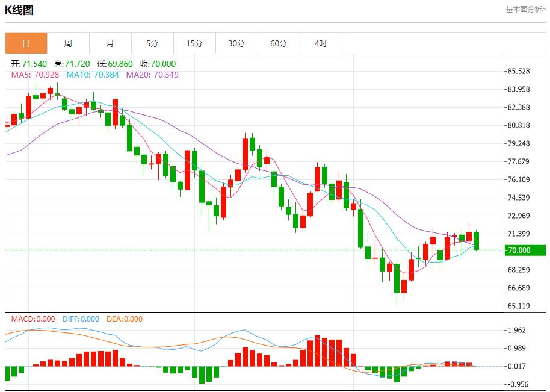Image resolution: width=550 pixels, height=392 pixels.
Task: Switch to the 4时 chart tab
Action: tap(321, 43)
